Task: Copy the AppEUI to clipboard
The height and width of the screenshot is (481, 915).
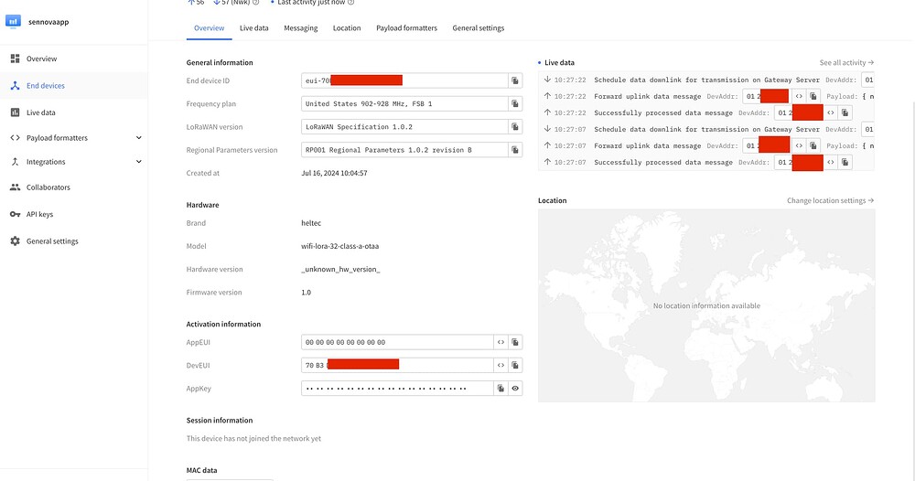Action: point(515,342)
